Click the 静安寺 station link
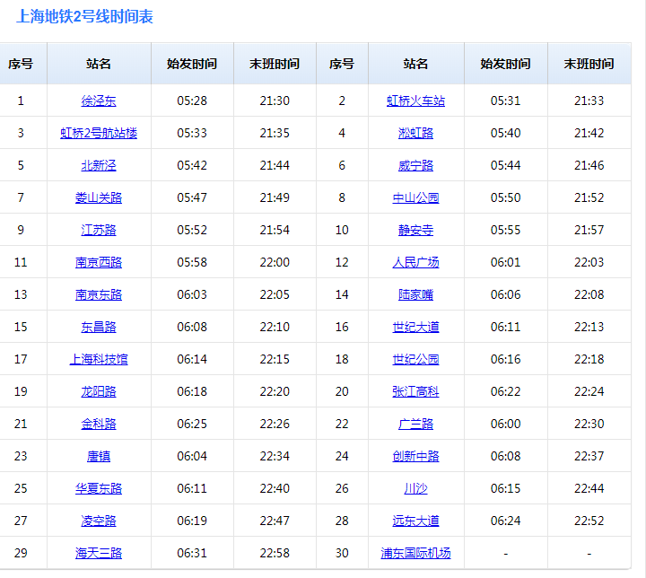646x578 pixels. (415, 230)
